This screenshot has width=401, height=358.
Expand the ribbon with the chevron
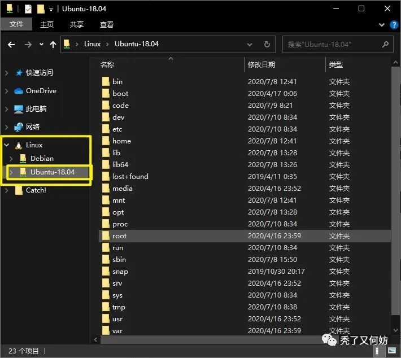(382, 25)
